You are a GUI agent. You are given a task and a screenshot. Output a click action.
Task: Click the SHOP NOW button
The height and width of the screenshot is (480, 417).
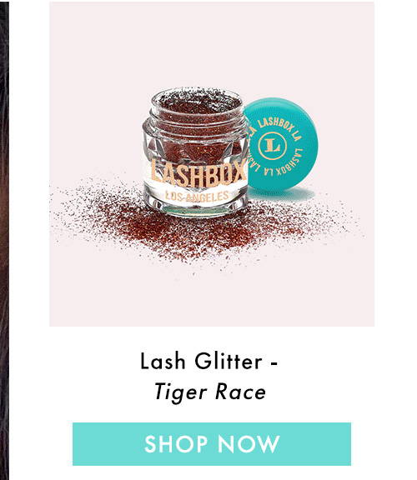(x=212, y=444)
